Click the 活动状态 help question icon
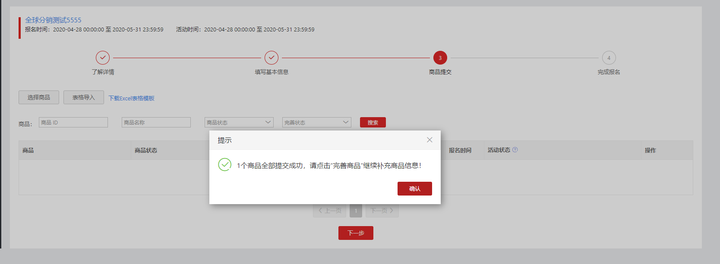720x264 pixels. (515, 150)
